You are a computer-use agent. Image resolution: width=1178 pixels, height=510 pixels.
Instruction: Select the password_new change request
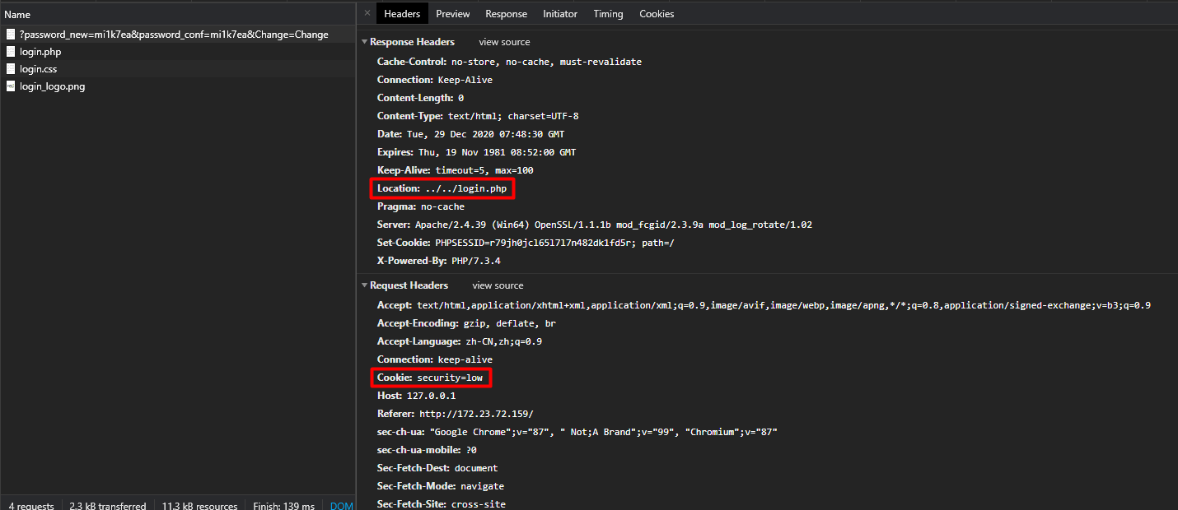click(174, 35)
